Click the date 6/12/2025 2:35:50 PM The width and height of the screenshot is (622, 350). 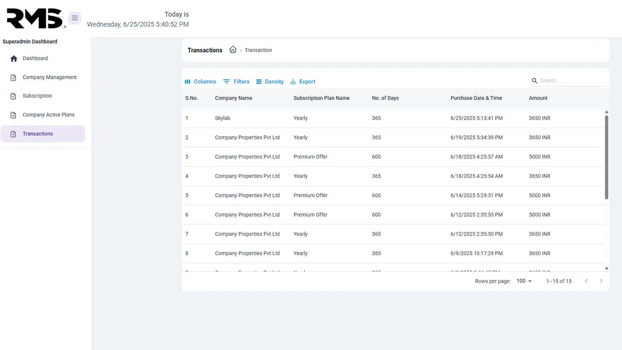point(477,234)
